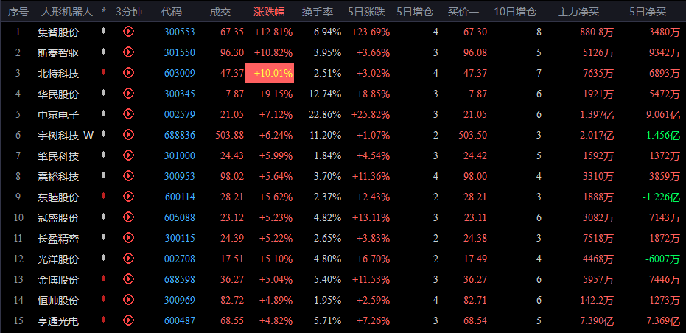Click 5-day net buy -6007万
The width and height of the screenshot is (686, 333).
[663, 259]
